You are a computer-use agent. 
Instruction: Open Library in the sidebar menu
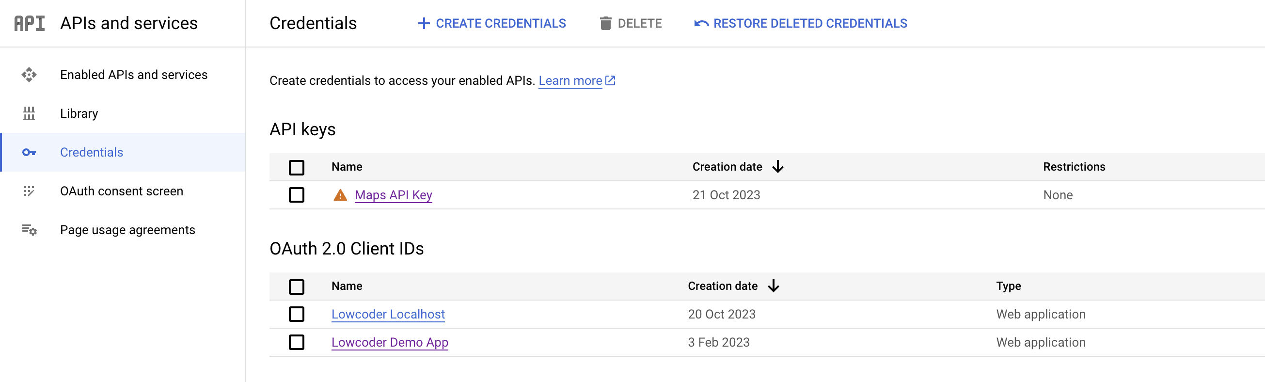[x=79, y=113]
